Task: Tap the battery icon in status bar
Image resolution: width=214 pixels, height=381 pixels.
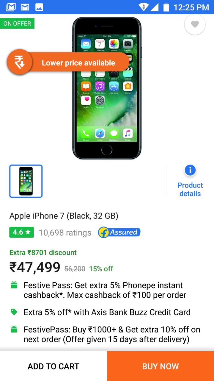Action: [166, 7]
